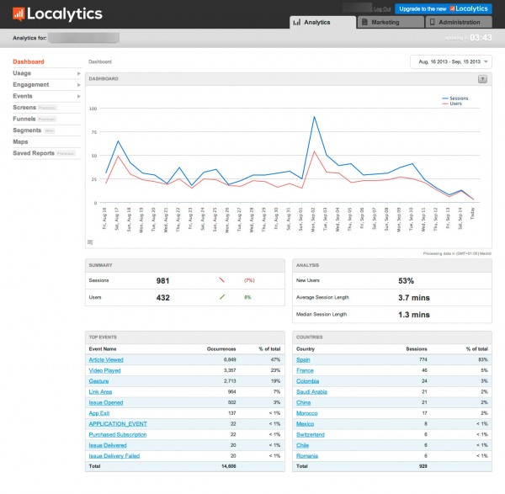Click the Sessions column header in Countries
This screenshot has width=505, height=494.
(x=417, y=348)
